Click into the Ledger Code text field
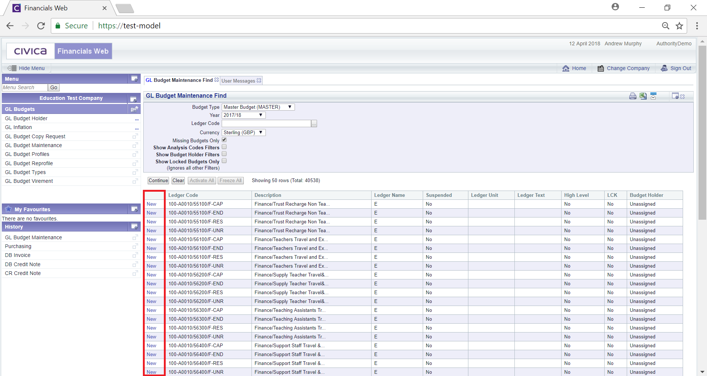707x376 pixels. click(266, 124)
